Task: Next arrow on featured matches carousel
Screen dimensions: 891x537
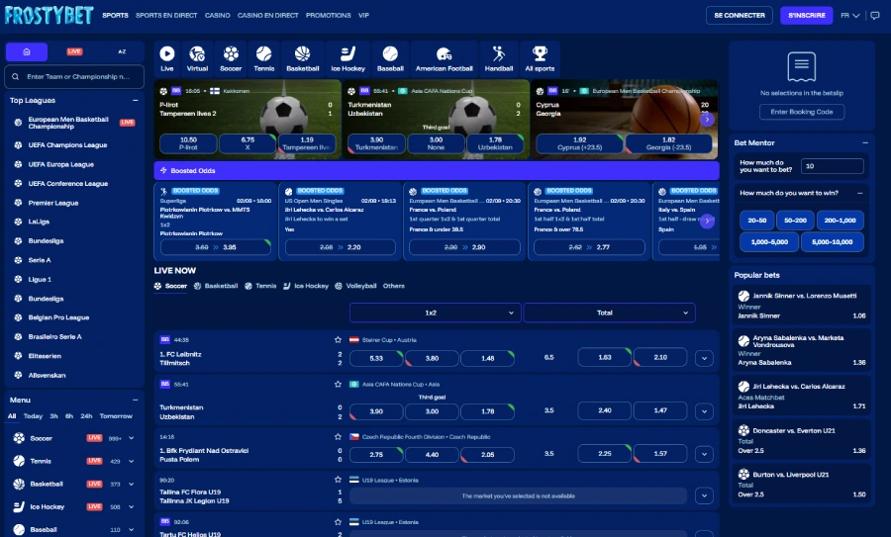Action: click(x=707, y=120)
